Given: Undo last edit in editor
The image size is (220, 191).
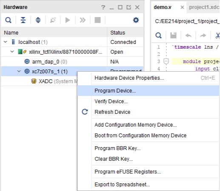Looking at the screenshot, I should pos(189,35).
